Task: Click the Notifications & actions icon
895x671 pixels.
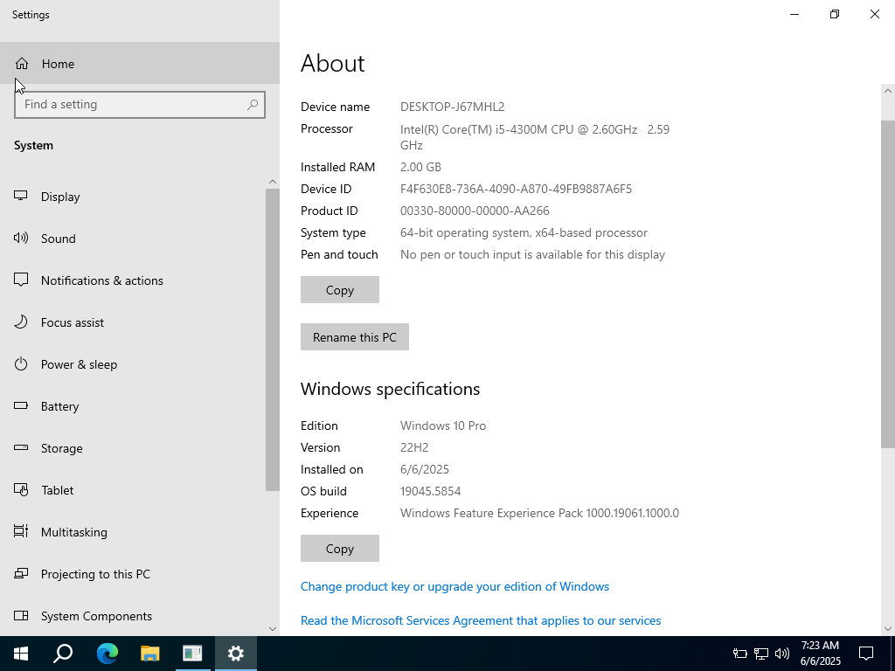Action: click(x=21, y=280)
